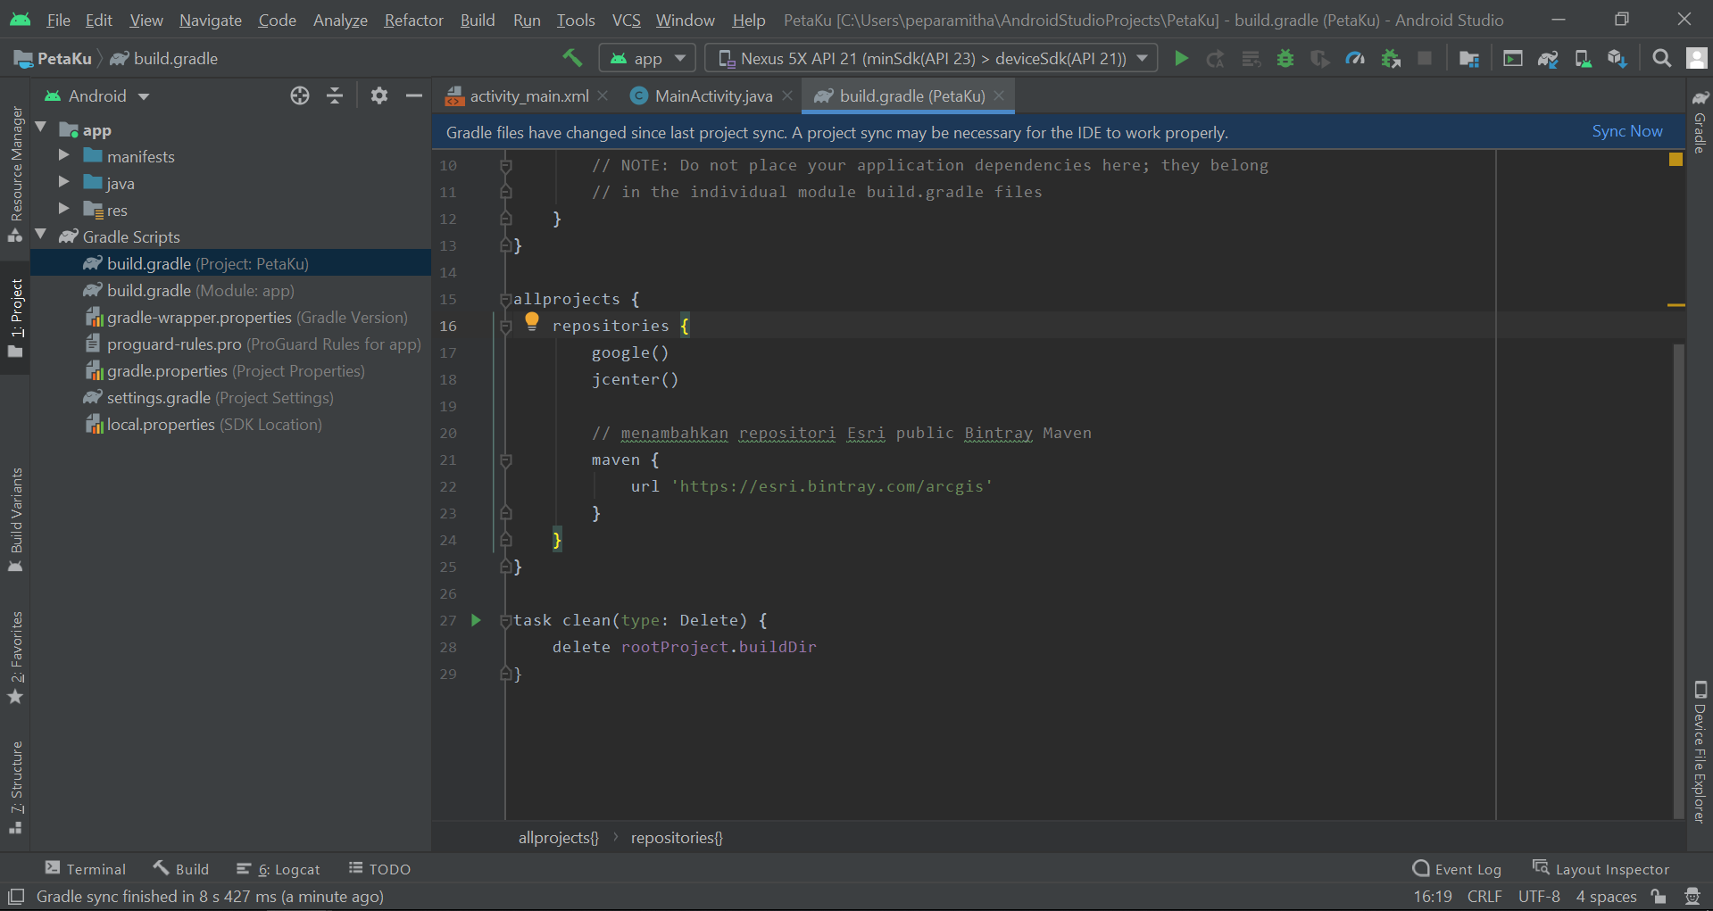The height and width of the screenshot is (911, 1713).
Task: Toggle the Favorites side tab
Action: click(15, 657)
